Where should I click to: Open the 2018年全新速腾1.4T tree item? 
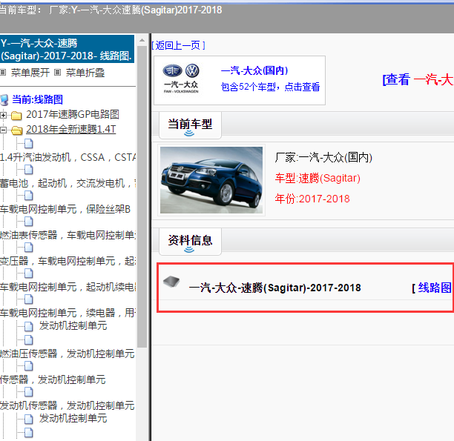[71, 129]
